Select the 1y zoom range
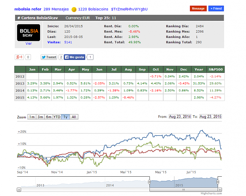Viewport: 246px width, 196px height. click(65, 117)
